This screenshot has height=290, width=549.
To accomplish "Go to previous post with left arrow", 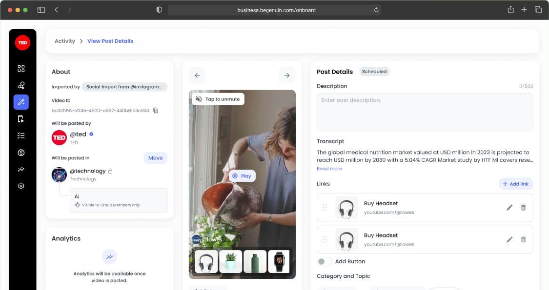I will pyautogui.click(x=197, y=76).
